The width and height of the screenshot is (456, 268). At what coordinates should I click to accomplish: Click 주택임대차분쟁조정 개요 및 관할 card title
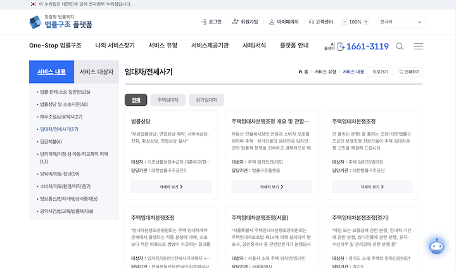pos(270,122)
